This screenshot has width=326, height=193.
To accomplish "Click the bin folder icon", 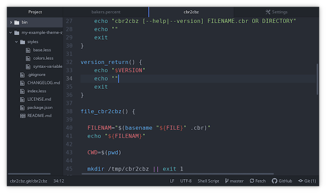I will tap(17, 22).
